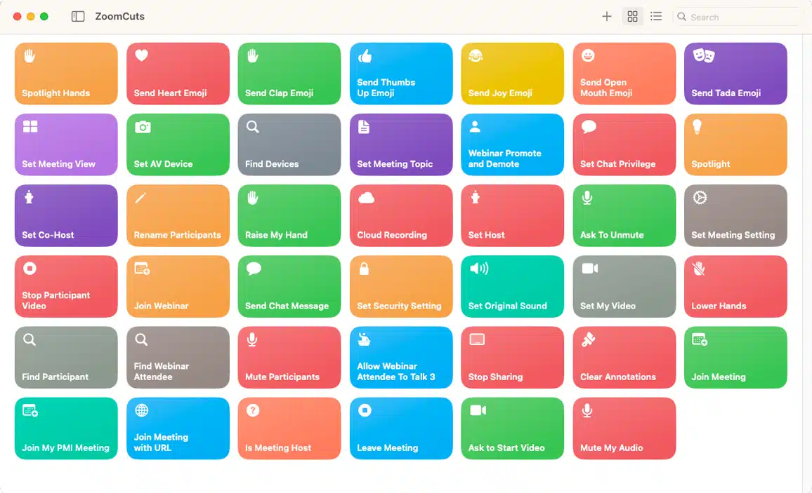Click the plus icon to add shortcut
This screenshot has width=812, height=493.
[607, 16]
